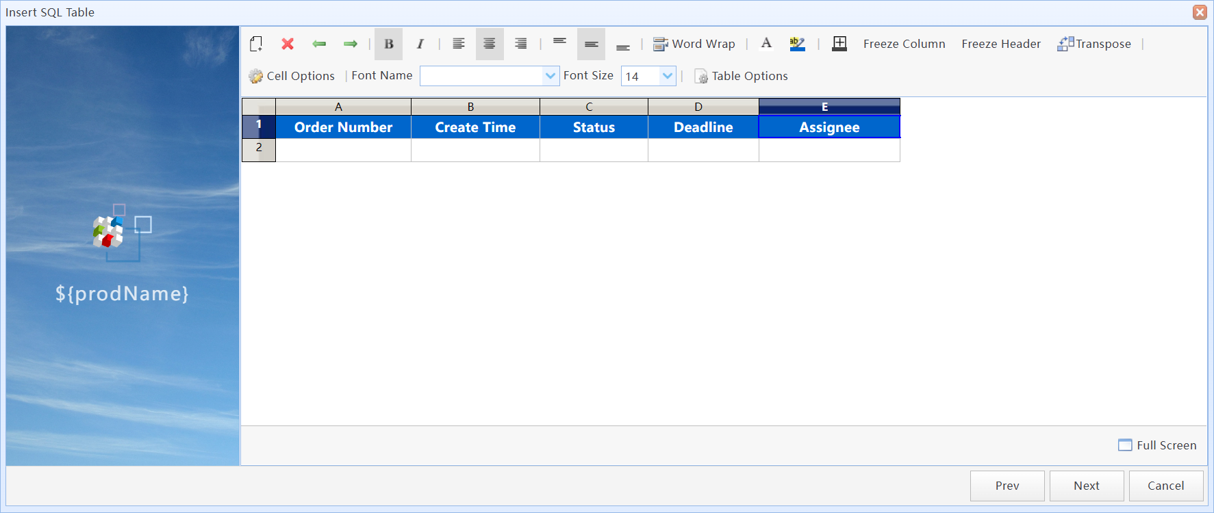Open the font color picker
This screenshot has width=1214, height=513.
point(767,44)
